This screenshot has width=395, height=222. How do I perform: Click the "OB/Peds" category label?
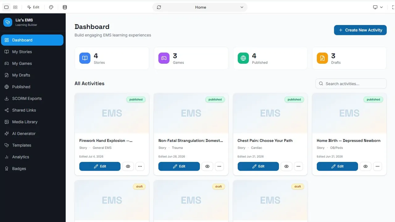coord(336,148)
